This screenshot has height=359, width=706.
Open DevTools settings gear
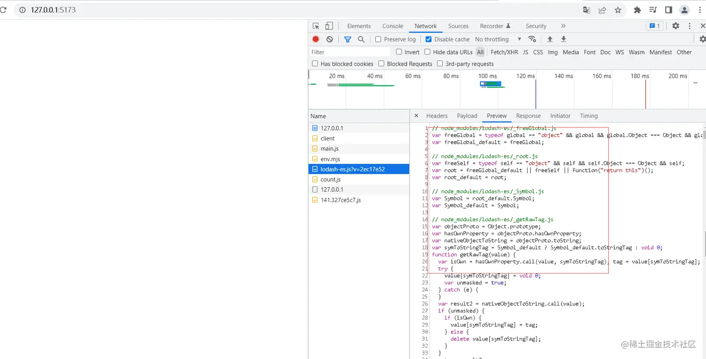pos(676,26)
